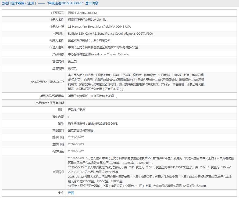
Task: Select intended use 适用于血液透析 text
Action: (93, 96)
